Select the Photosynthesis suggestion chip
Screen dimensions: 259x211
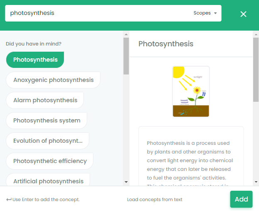(35, 60)
